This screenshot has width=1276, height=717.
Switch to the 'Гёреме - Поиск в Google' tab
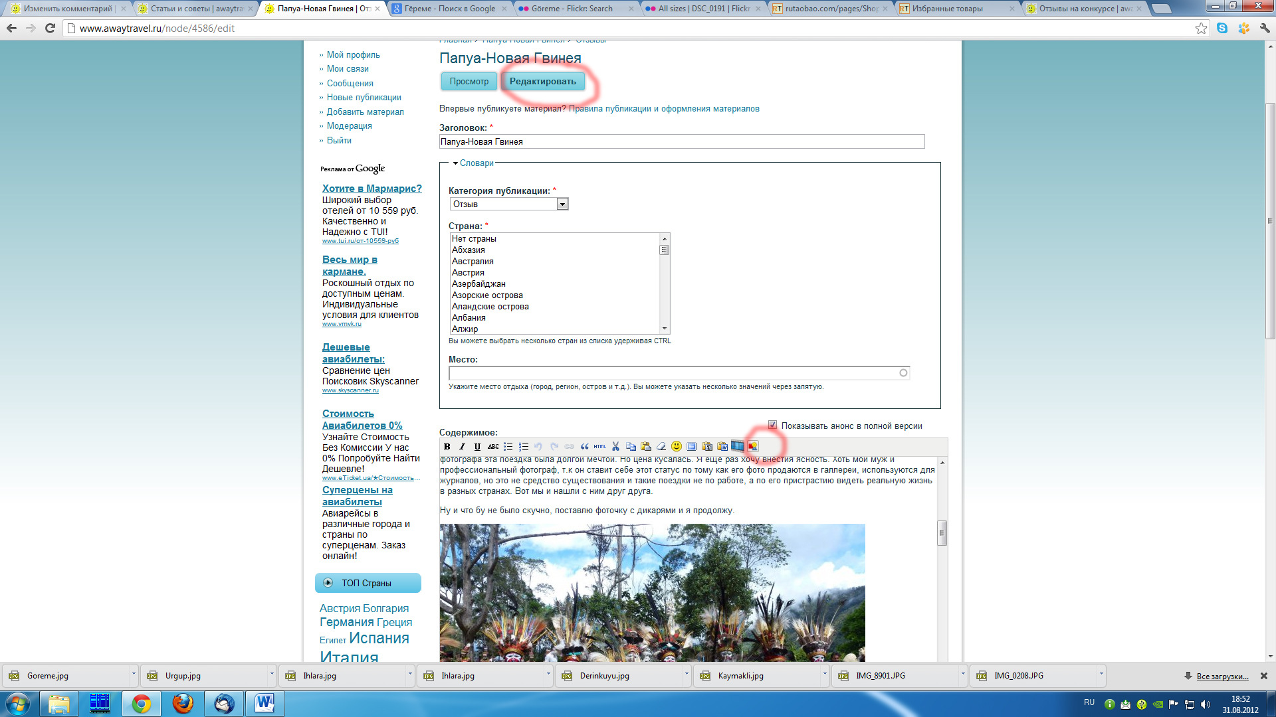pos(449,9)
